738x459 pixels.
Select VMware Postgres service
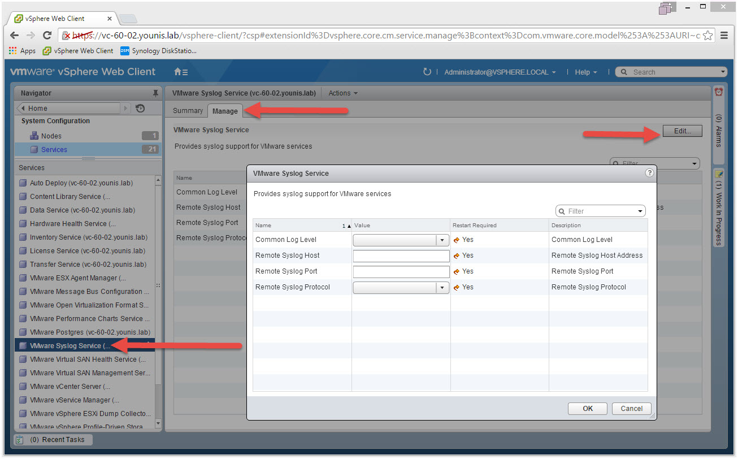click(x=84, y=332)
